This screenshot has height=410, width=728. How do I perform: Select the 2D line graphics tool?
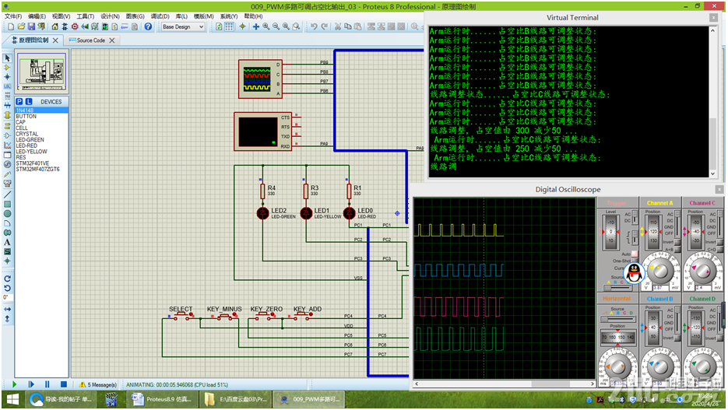click(8, 194)
